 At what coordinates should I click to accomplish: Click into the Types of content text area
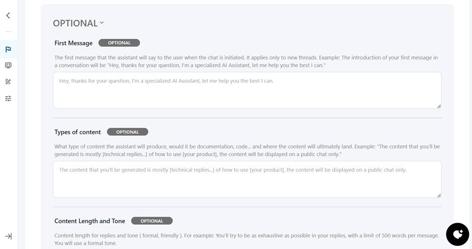click(x=247, y=179)
